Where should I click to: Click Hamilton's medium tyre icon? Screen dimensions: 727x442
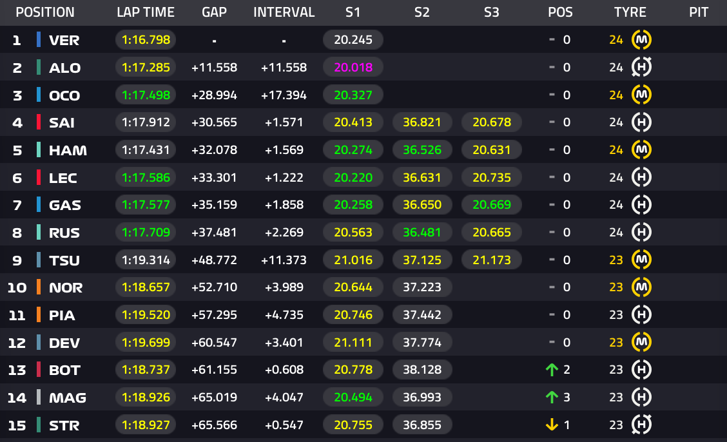tap(641, 149)
